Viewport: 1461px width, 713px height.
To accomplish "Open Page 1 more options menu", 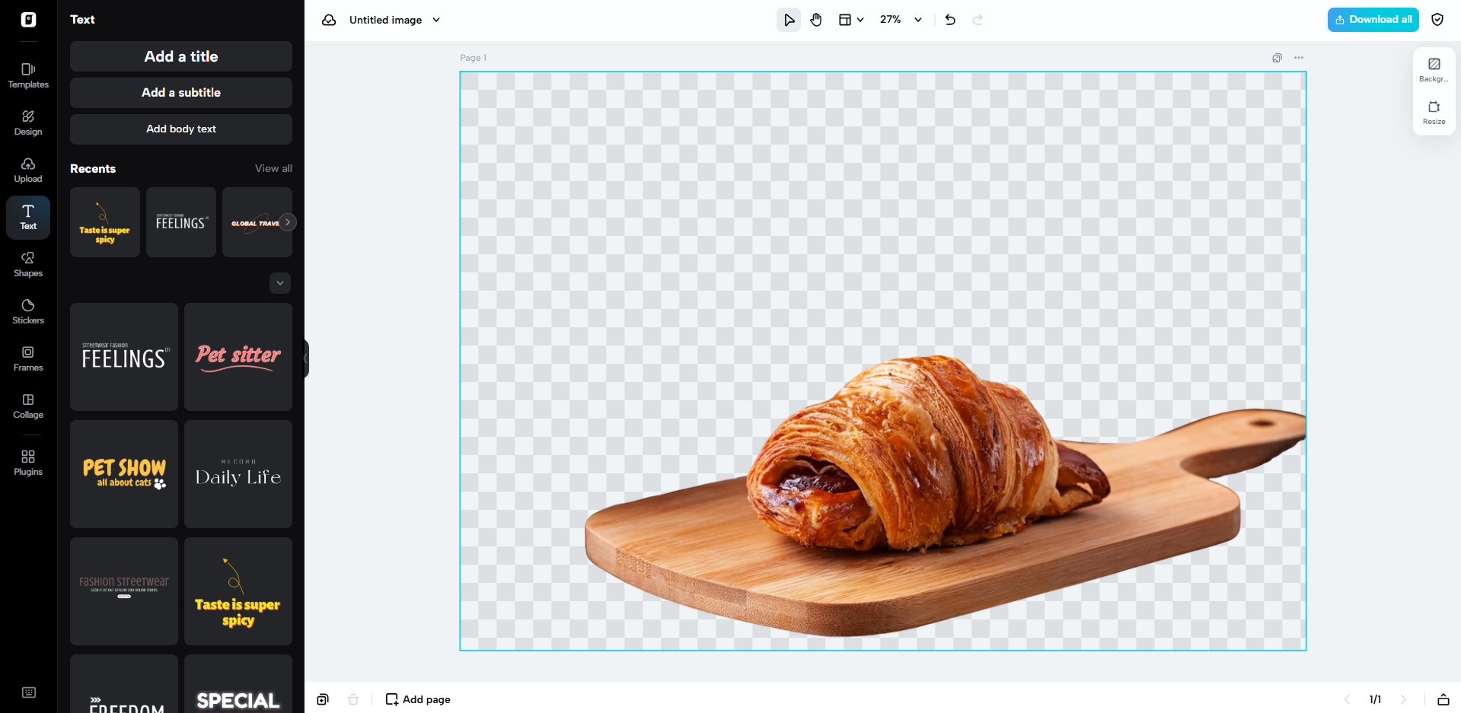I will (x=1298, y=58).
